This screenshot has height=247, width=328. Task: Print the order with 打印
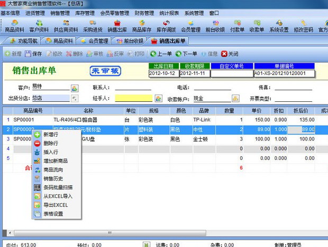click(136, 54)
